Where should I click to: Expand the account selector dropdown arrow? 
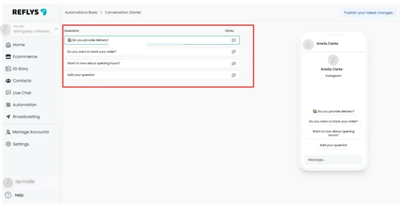click(56, 29)
